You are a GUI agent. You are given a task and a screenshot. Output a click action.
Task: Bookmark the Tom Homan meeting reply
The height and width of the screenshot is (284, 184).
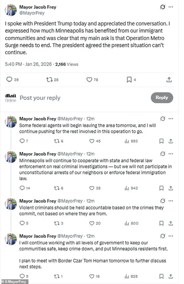pyautogui.click(x=161, y=276)
